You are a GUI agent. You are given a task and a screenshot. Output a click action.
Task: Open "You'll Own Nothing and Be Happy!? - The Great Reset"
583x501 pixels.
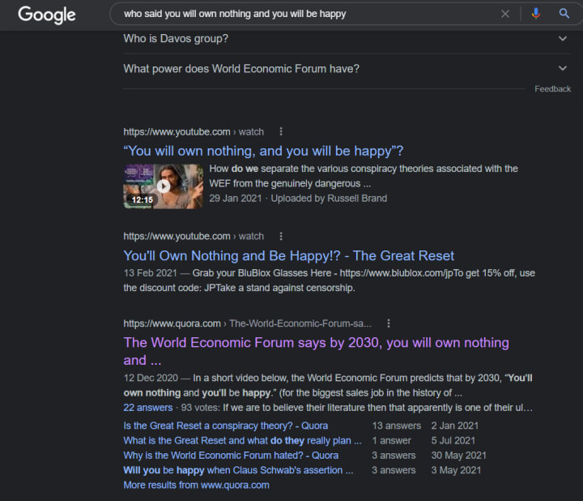point(289,255)
